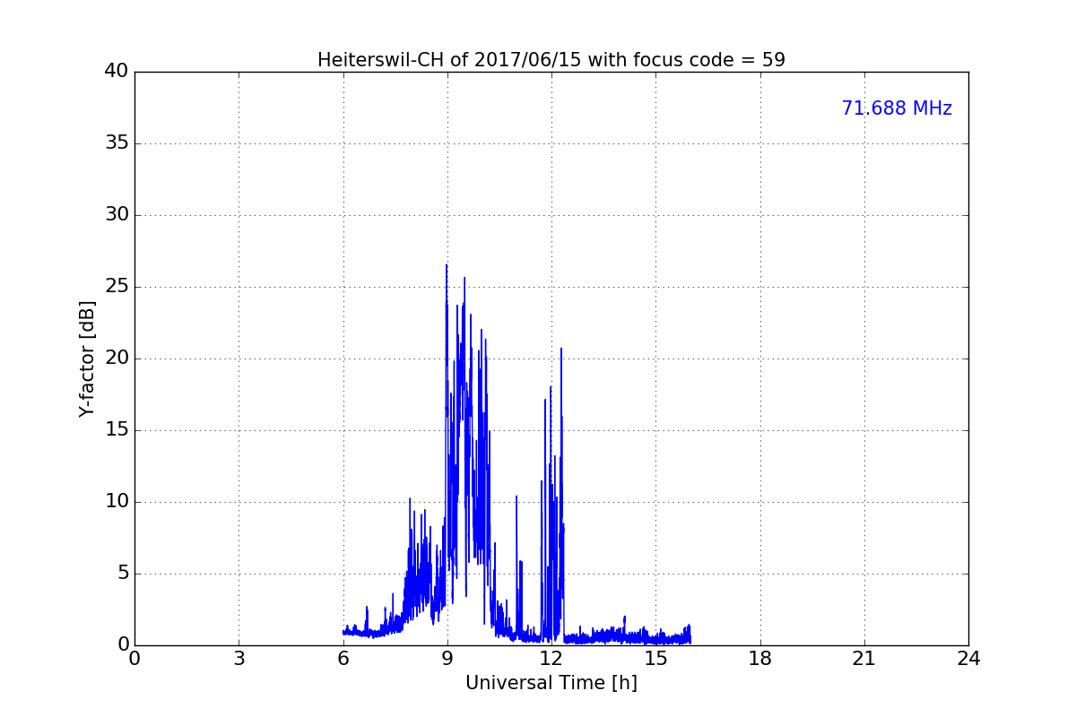
Task: Click the y-axis tick label '5'
Action: click(x=123, y=574)
